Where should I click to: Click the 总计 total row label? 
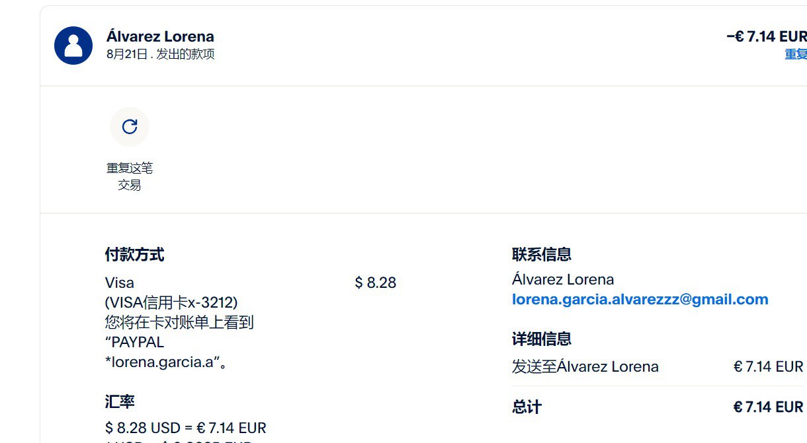527,407
